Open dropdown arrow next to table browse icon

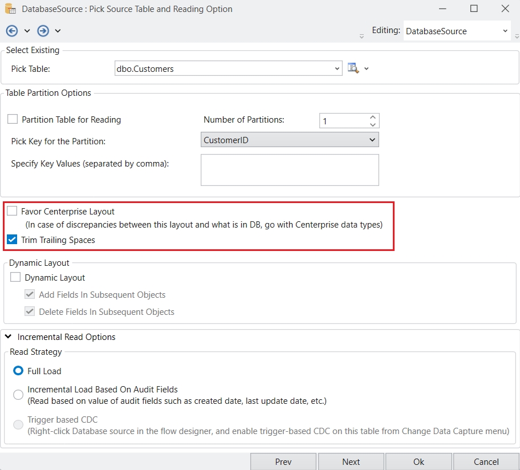point(367,69)
